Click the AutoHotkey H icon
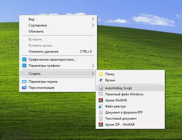The image size is (182, 140). point(101,88)
